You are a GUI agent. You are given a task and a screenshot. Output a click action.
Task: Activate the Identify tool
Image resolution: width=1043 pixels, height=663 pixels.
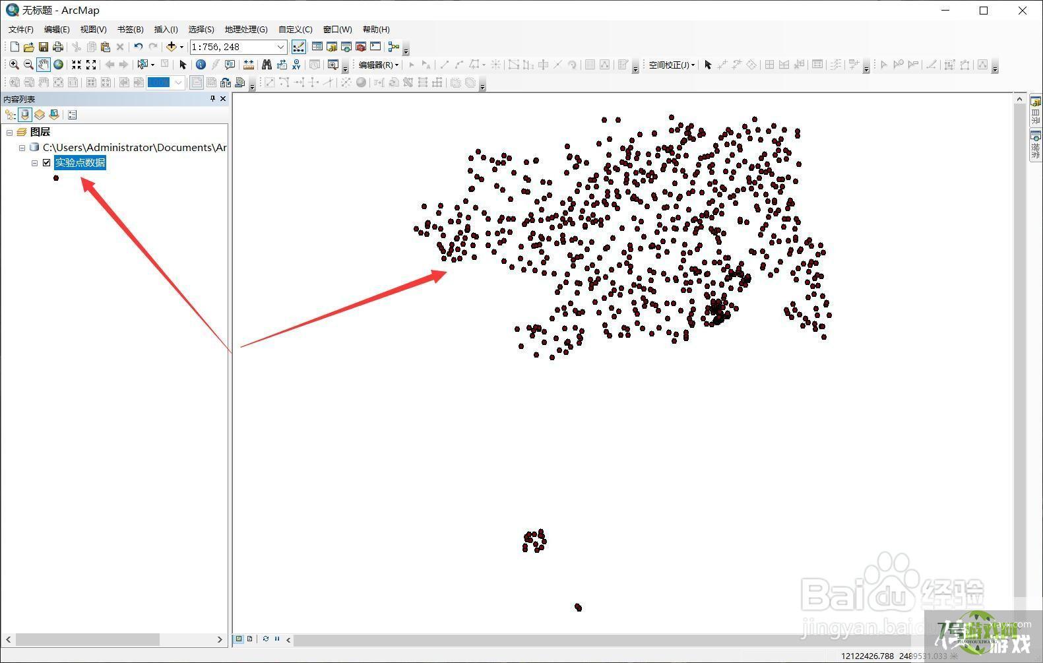(x=201, y=65)
